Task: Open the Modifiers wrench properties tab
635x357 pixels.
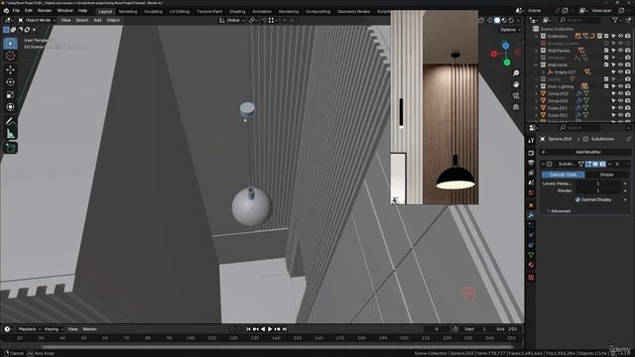Action: pos(531,215)
